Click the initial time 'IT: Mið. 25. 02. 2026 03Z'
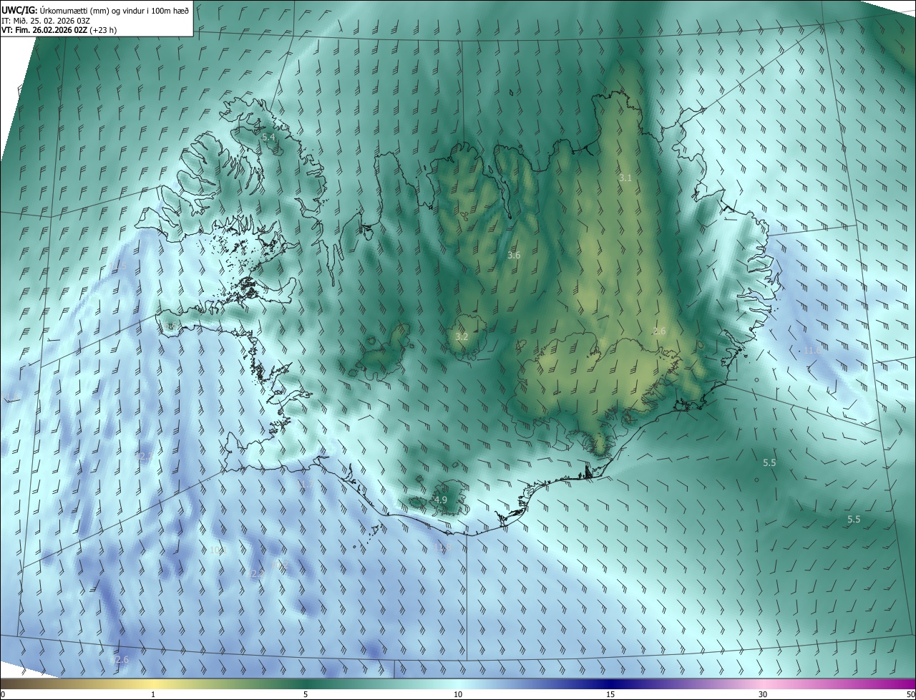916x700 pixels. tap(45, 20)
